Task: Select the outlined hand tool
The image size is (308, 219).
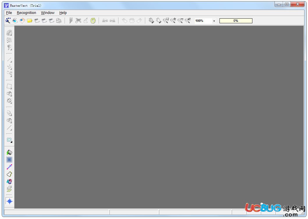Action: coord(159,20)
